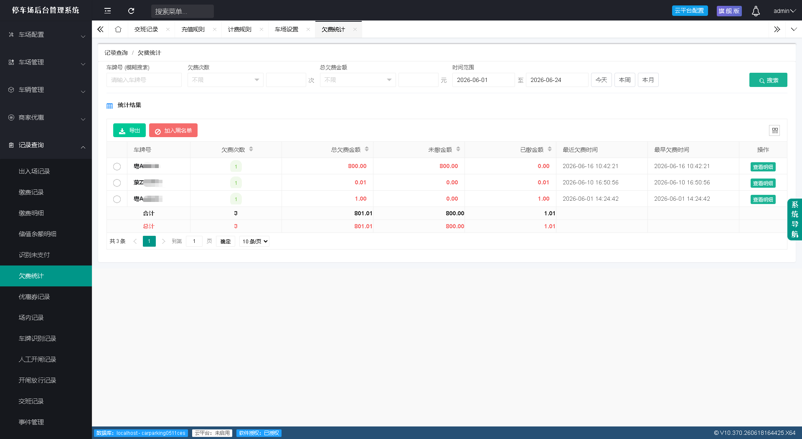This screenshot has width=802, height=439.
Task: Open 储值余额明细 in sidebar
Action: click(x=46, y=234)
